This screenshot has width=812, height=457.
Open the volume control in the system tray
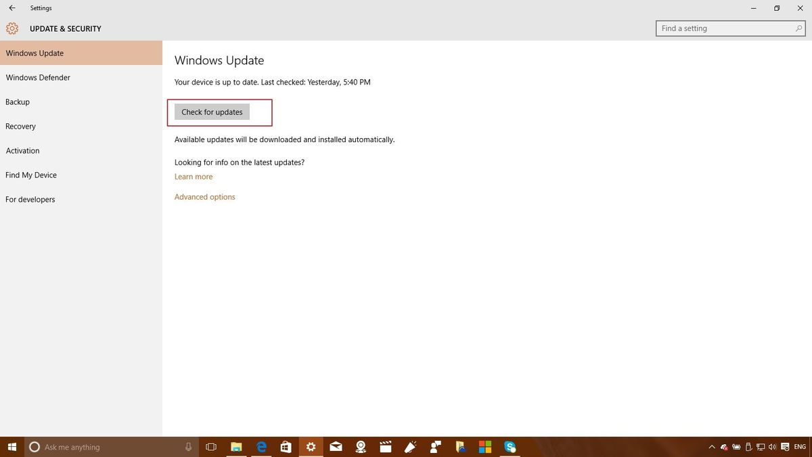pyautogui.click(x=771, y=447)
